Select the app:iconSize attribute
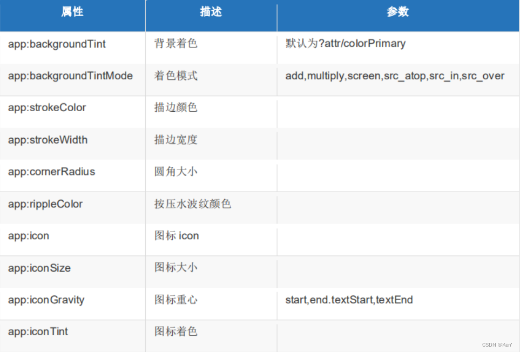The height and width of the screenshot is (352, 520). (x=39, y=268)
